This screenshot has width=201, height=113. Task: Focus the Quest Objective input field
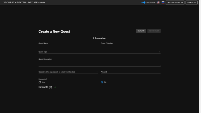click(x=130, y=44)
